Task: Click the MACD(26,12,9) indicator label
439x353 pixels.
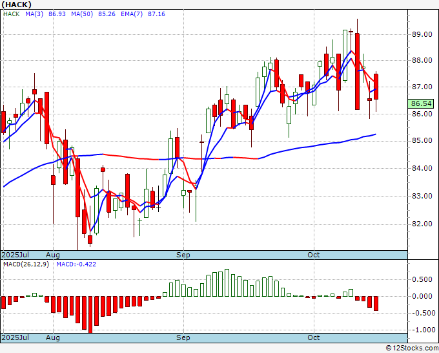Action: point(26,264)
